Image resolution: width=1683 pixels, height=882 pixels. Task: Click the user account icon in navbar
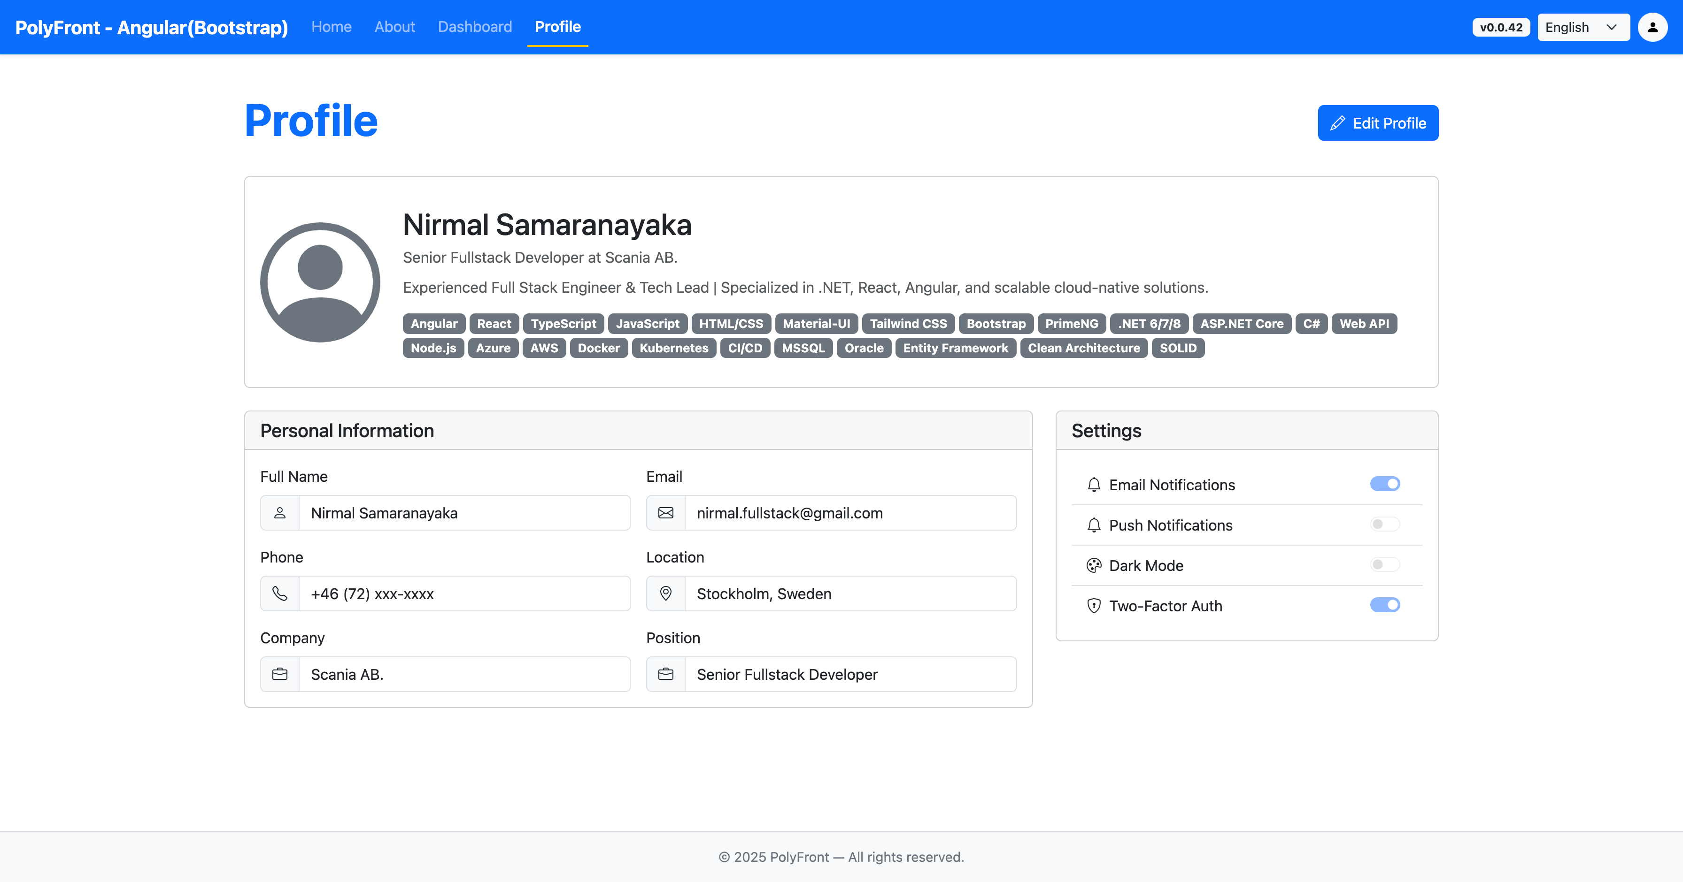pyautogui.click(x=1652, y=27)
